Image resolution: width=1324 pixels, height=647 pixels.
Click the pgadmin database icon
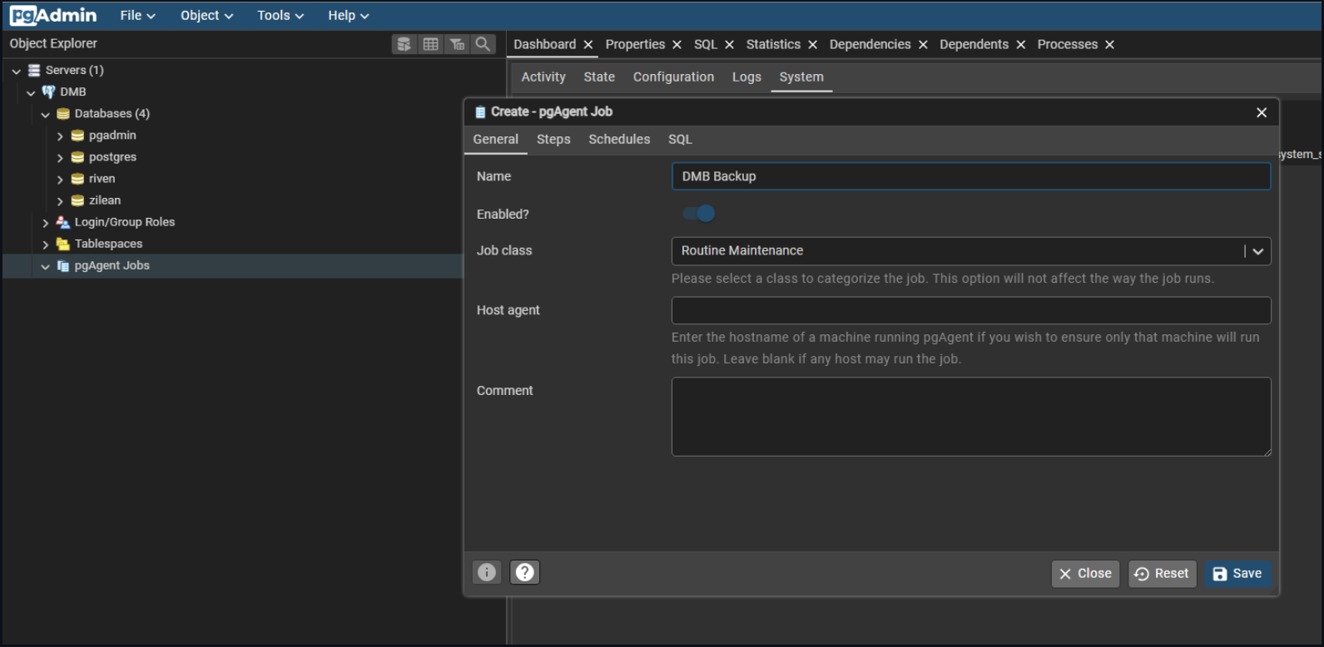pyautogui.click(x=77, y=135)
